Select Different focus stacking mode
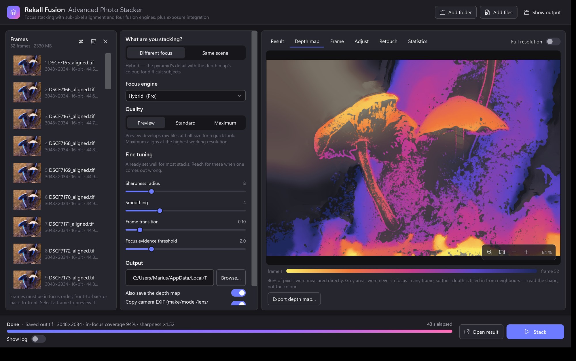The width and height of the screenshot is (576, 361). point(156,53)
